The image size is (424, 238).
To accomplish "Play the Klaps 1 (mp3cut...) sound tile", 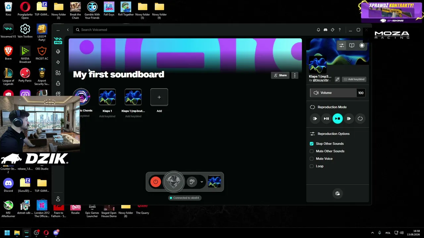I will (x=133, y=98).
